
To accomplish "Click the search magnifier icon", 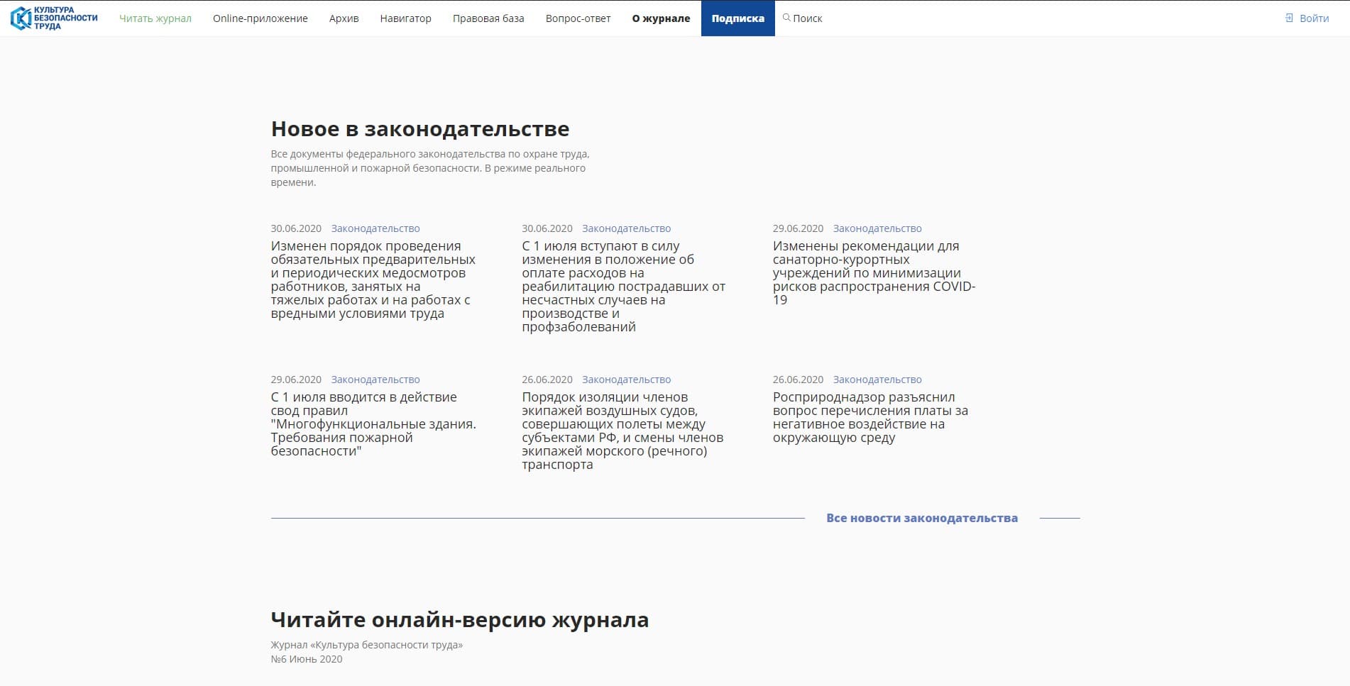I will (786, 18).
